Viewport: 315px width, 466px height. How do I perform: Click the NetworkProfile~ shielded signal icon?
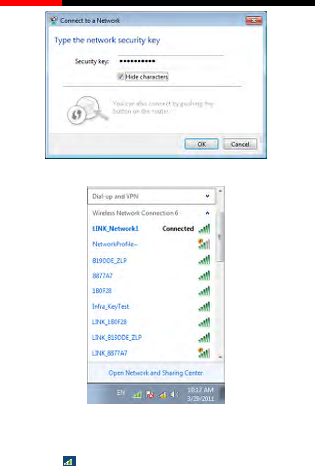click(x=204, y=244)
